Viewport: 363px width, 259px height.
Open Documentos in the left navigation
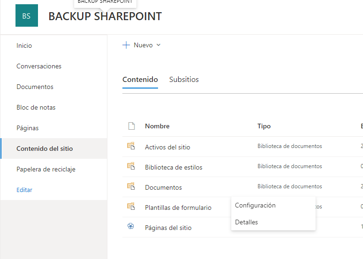(x=35, y=87)
